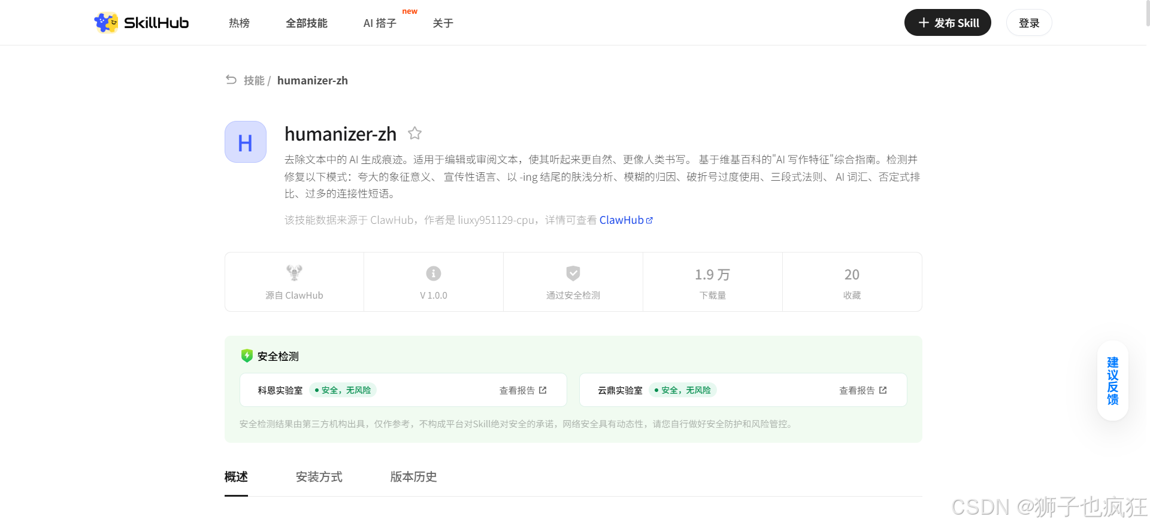Open the AI 搭子 menu item
The height and width of the screenshot is (526, 1150).
(x=380, y=23)
